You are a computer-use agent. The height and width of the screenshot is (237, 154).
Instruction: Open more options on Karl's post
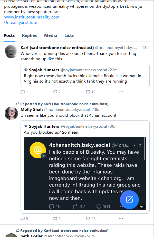click(121, 92)
